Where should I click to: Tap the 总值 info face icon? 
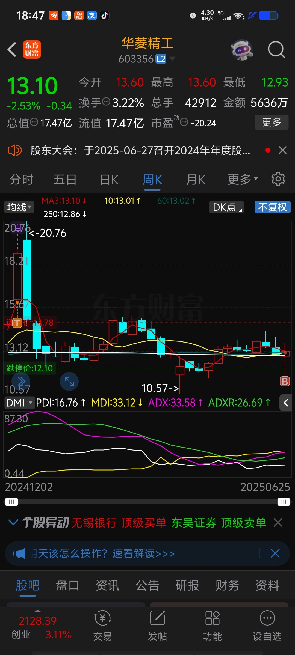click(34, 122)
